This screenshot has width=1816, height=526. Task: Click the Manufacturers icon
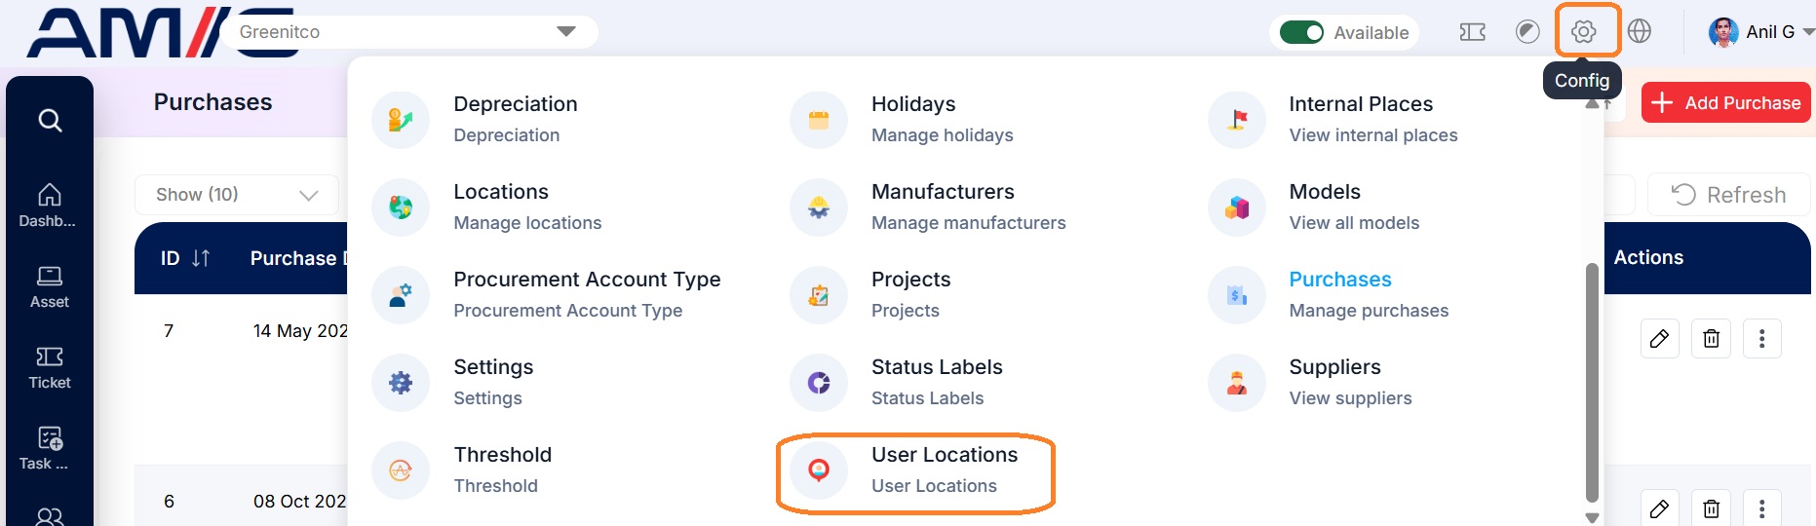tap(819, 207)
